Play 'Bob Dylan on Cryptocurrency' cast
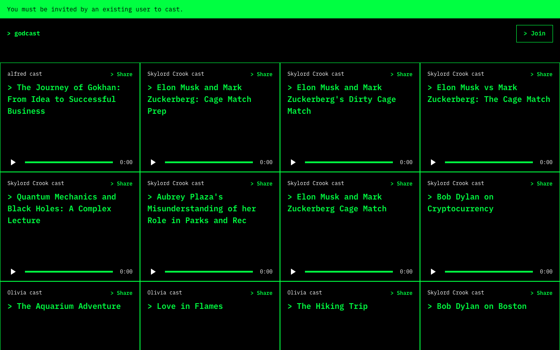Image resolution: width=560 pixels, height=350 pixels. click(x=433, y=272)
